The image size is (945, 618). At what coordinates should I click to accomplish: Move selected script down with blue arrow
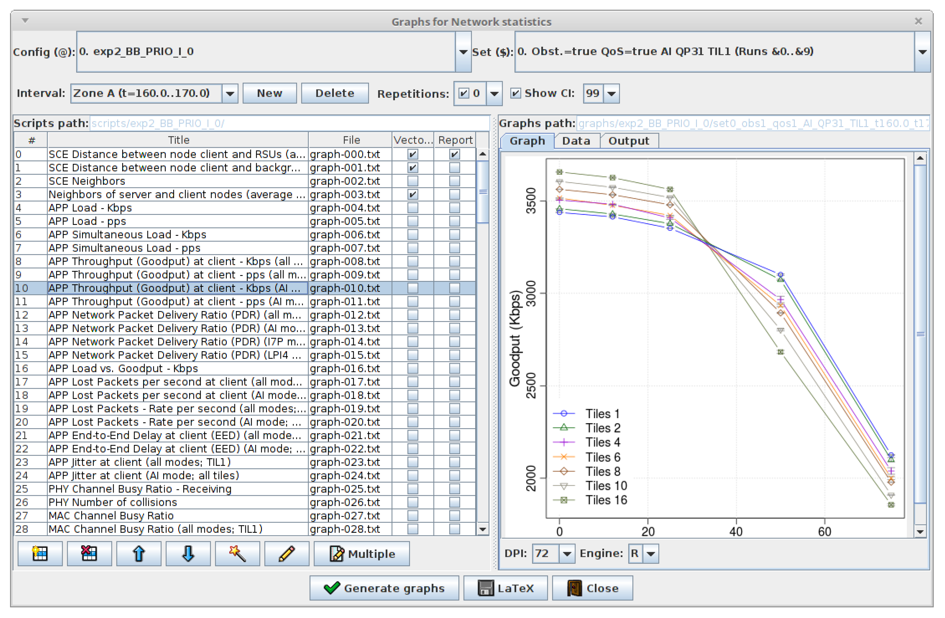[188, 553]
